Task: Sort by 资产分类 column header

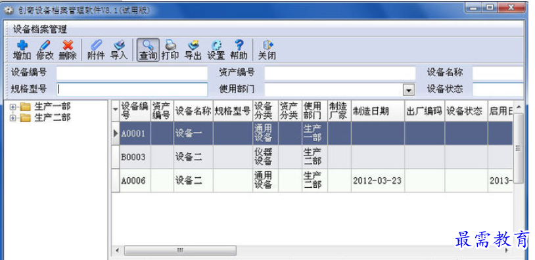Action: pos(290,111)
